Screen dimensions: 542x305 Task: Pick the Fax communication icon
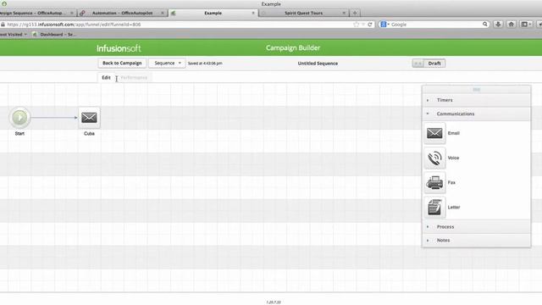(434, 183)
